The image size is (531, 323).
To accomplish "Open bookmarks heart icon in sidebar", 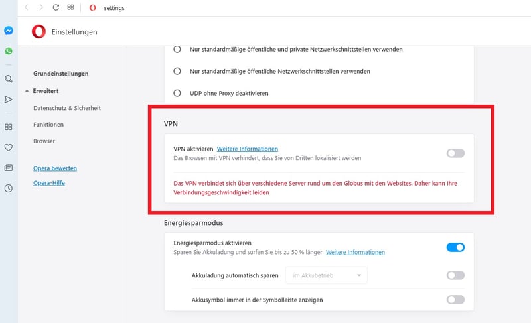I will (x=9, y=147).
